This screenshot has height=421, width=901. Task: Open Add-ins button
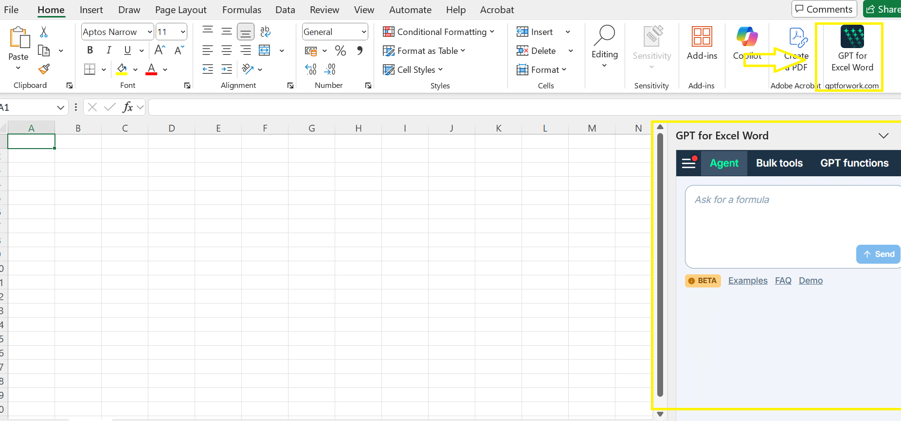pyautogui.click(x=702, y=43)
